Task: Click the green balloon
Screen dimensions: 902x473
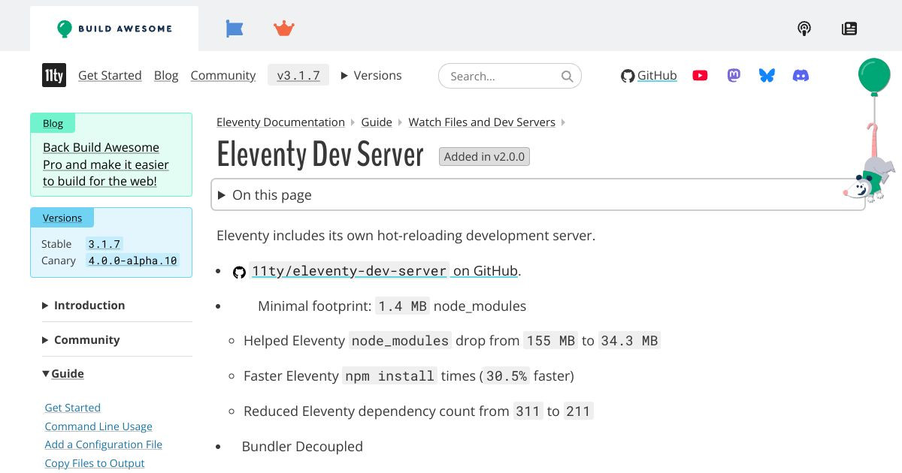Action: [874, 77]
